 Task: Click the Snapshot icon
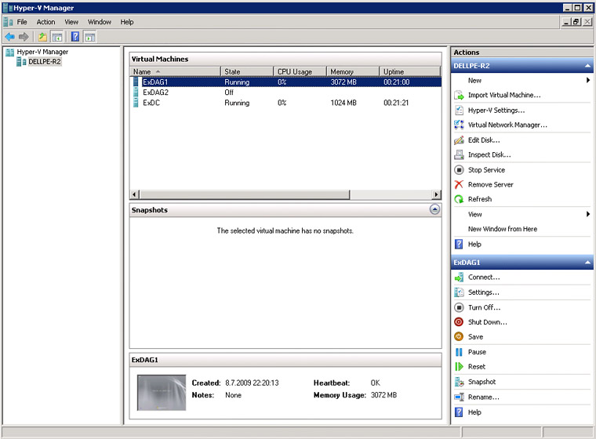(x=459, y=382)
